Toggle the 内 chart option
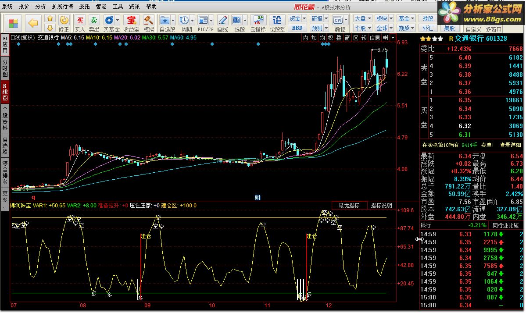 point(306,38)
